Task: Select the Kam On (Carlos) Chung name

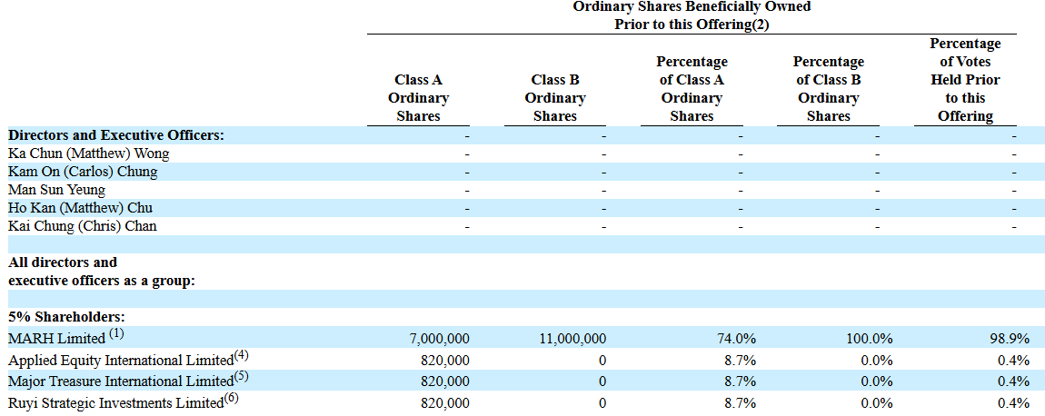Action: tap(83, 172)
